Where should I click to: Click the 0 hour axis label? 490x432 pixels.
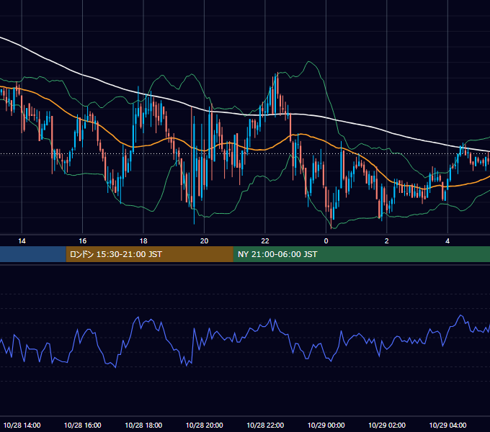pos(326,241)
